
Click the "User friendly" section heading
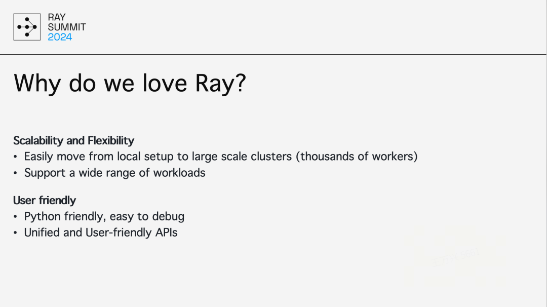click(x=45, y=200)
